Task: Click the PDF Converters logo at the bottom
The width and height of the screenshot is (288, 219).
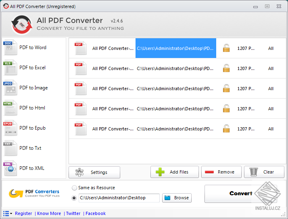Action: click(x=34, y=194)
